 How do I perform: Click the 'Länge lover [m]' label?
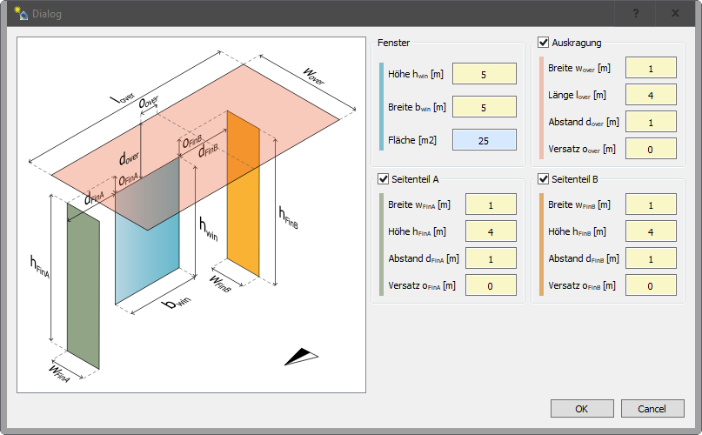click(x=577, y=95)
